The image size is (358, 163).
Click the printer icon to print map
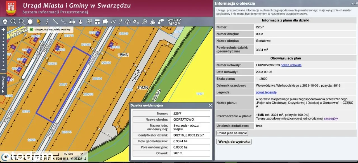72,21
